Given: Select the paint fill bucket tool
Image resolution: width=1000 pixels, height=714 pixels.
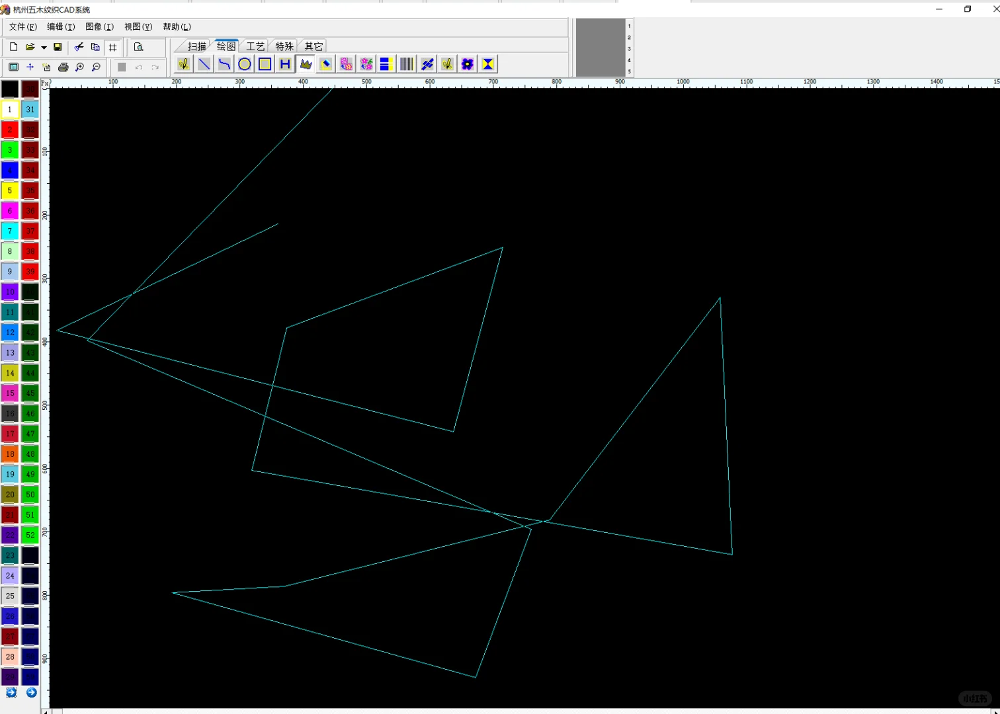Looking at the screenshot, I should pyautogui.click(x=325, y=64).
